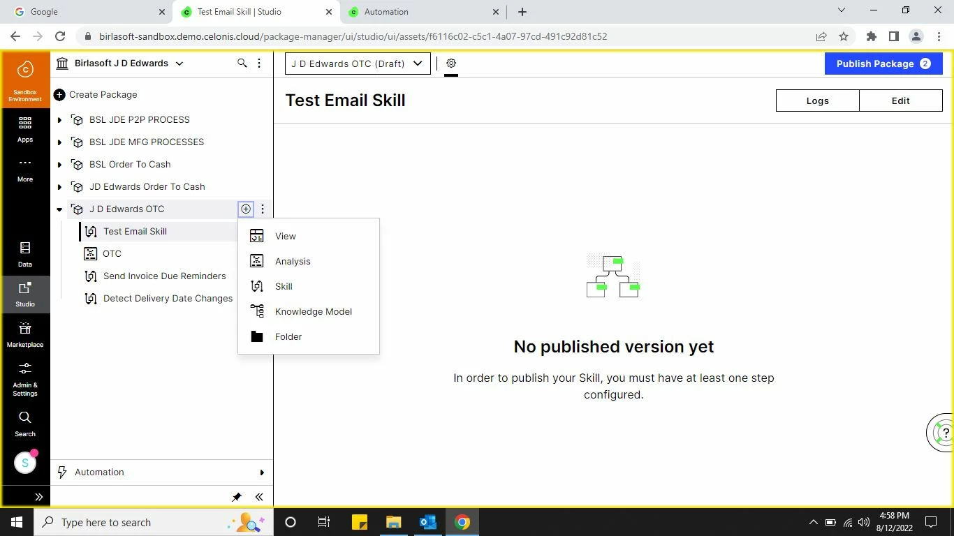
Task: Open Outlook from taskbar
Action: point(428,522)
